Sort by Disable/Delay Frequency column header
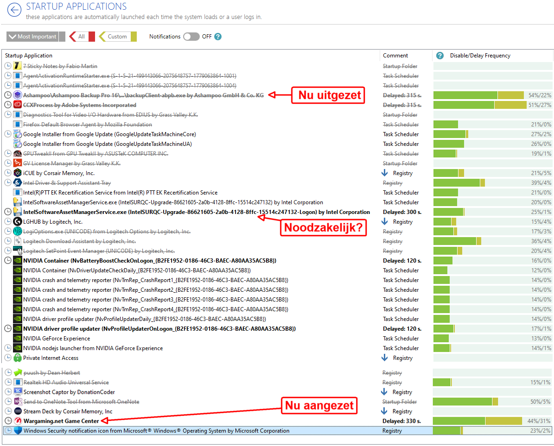Screen dimensions: 554x446 pos(480,56)
